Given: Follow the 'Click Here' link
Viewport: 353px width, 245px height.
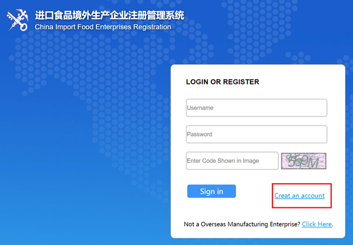Looking at the screenshot, I should [x=317, y=224].
